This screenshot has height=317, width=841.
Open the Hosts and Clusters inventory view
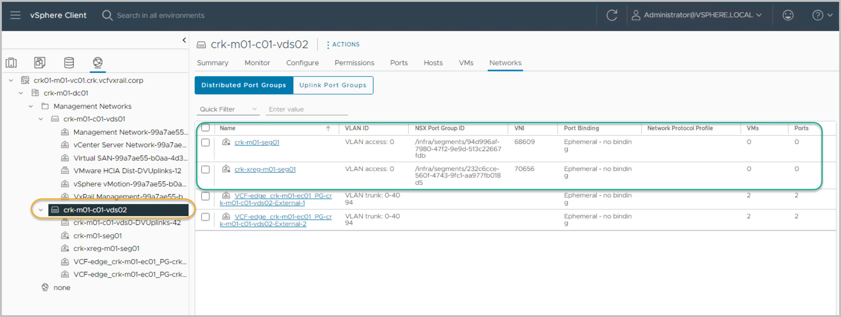click(11, 63)
